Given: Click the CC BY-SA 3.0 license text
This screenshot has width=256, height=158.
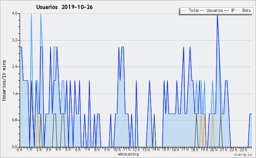Looking at the screenshot, I should click(x=243, y=155).
